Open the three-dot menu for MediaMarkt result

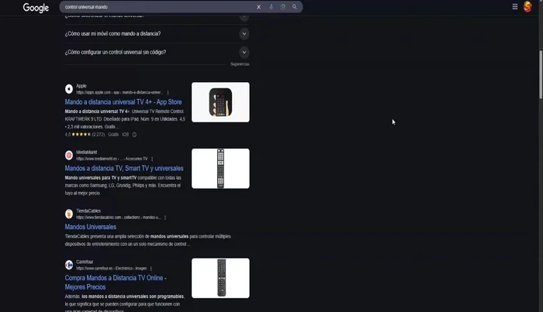[152, 159]
